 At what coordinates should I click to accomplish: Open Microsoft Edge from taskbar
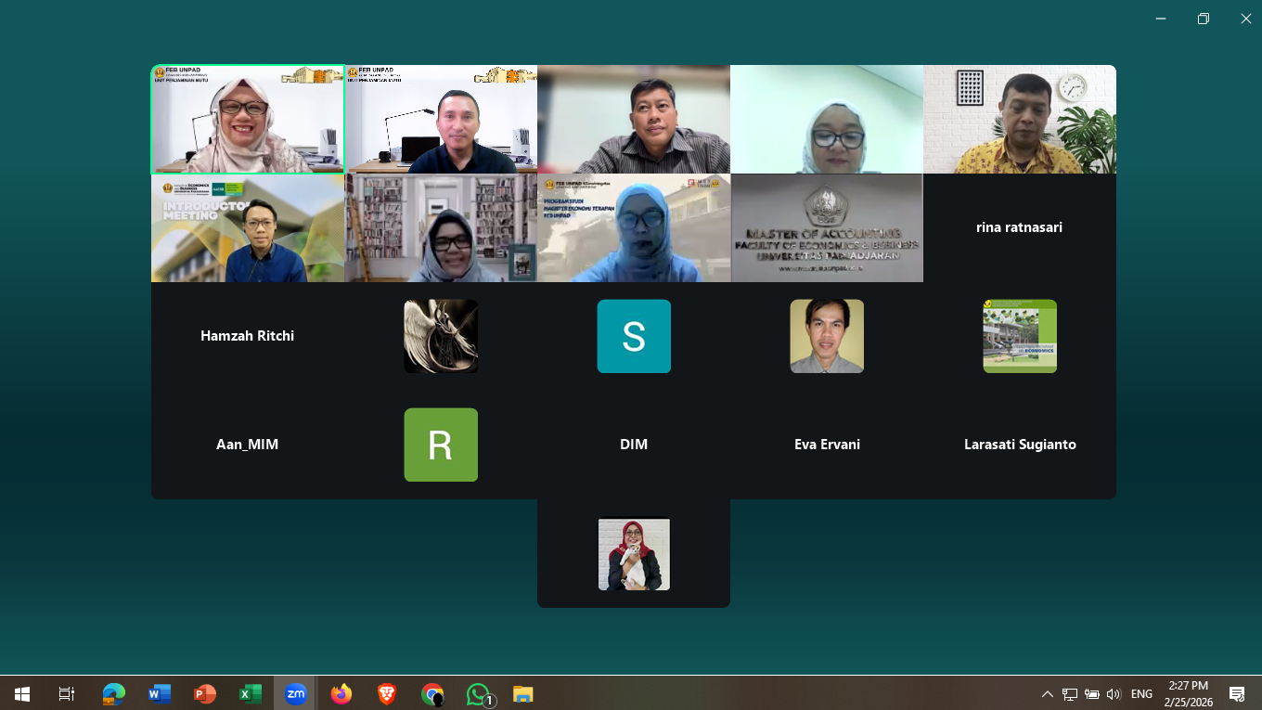[x=114, y=693]
